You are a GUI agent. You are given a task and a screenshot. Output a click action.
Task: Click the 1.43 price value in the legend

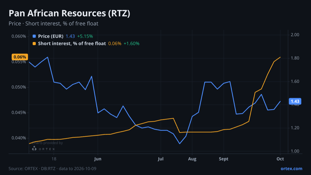pos(70,36)
